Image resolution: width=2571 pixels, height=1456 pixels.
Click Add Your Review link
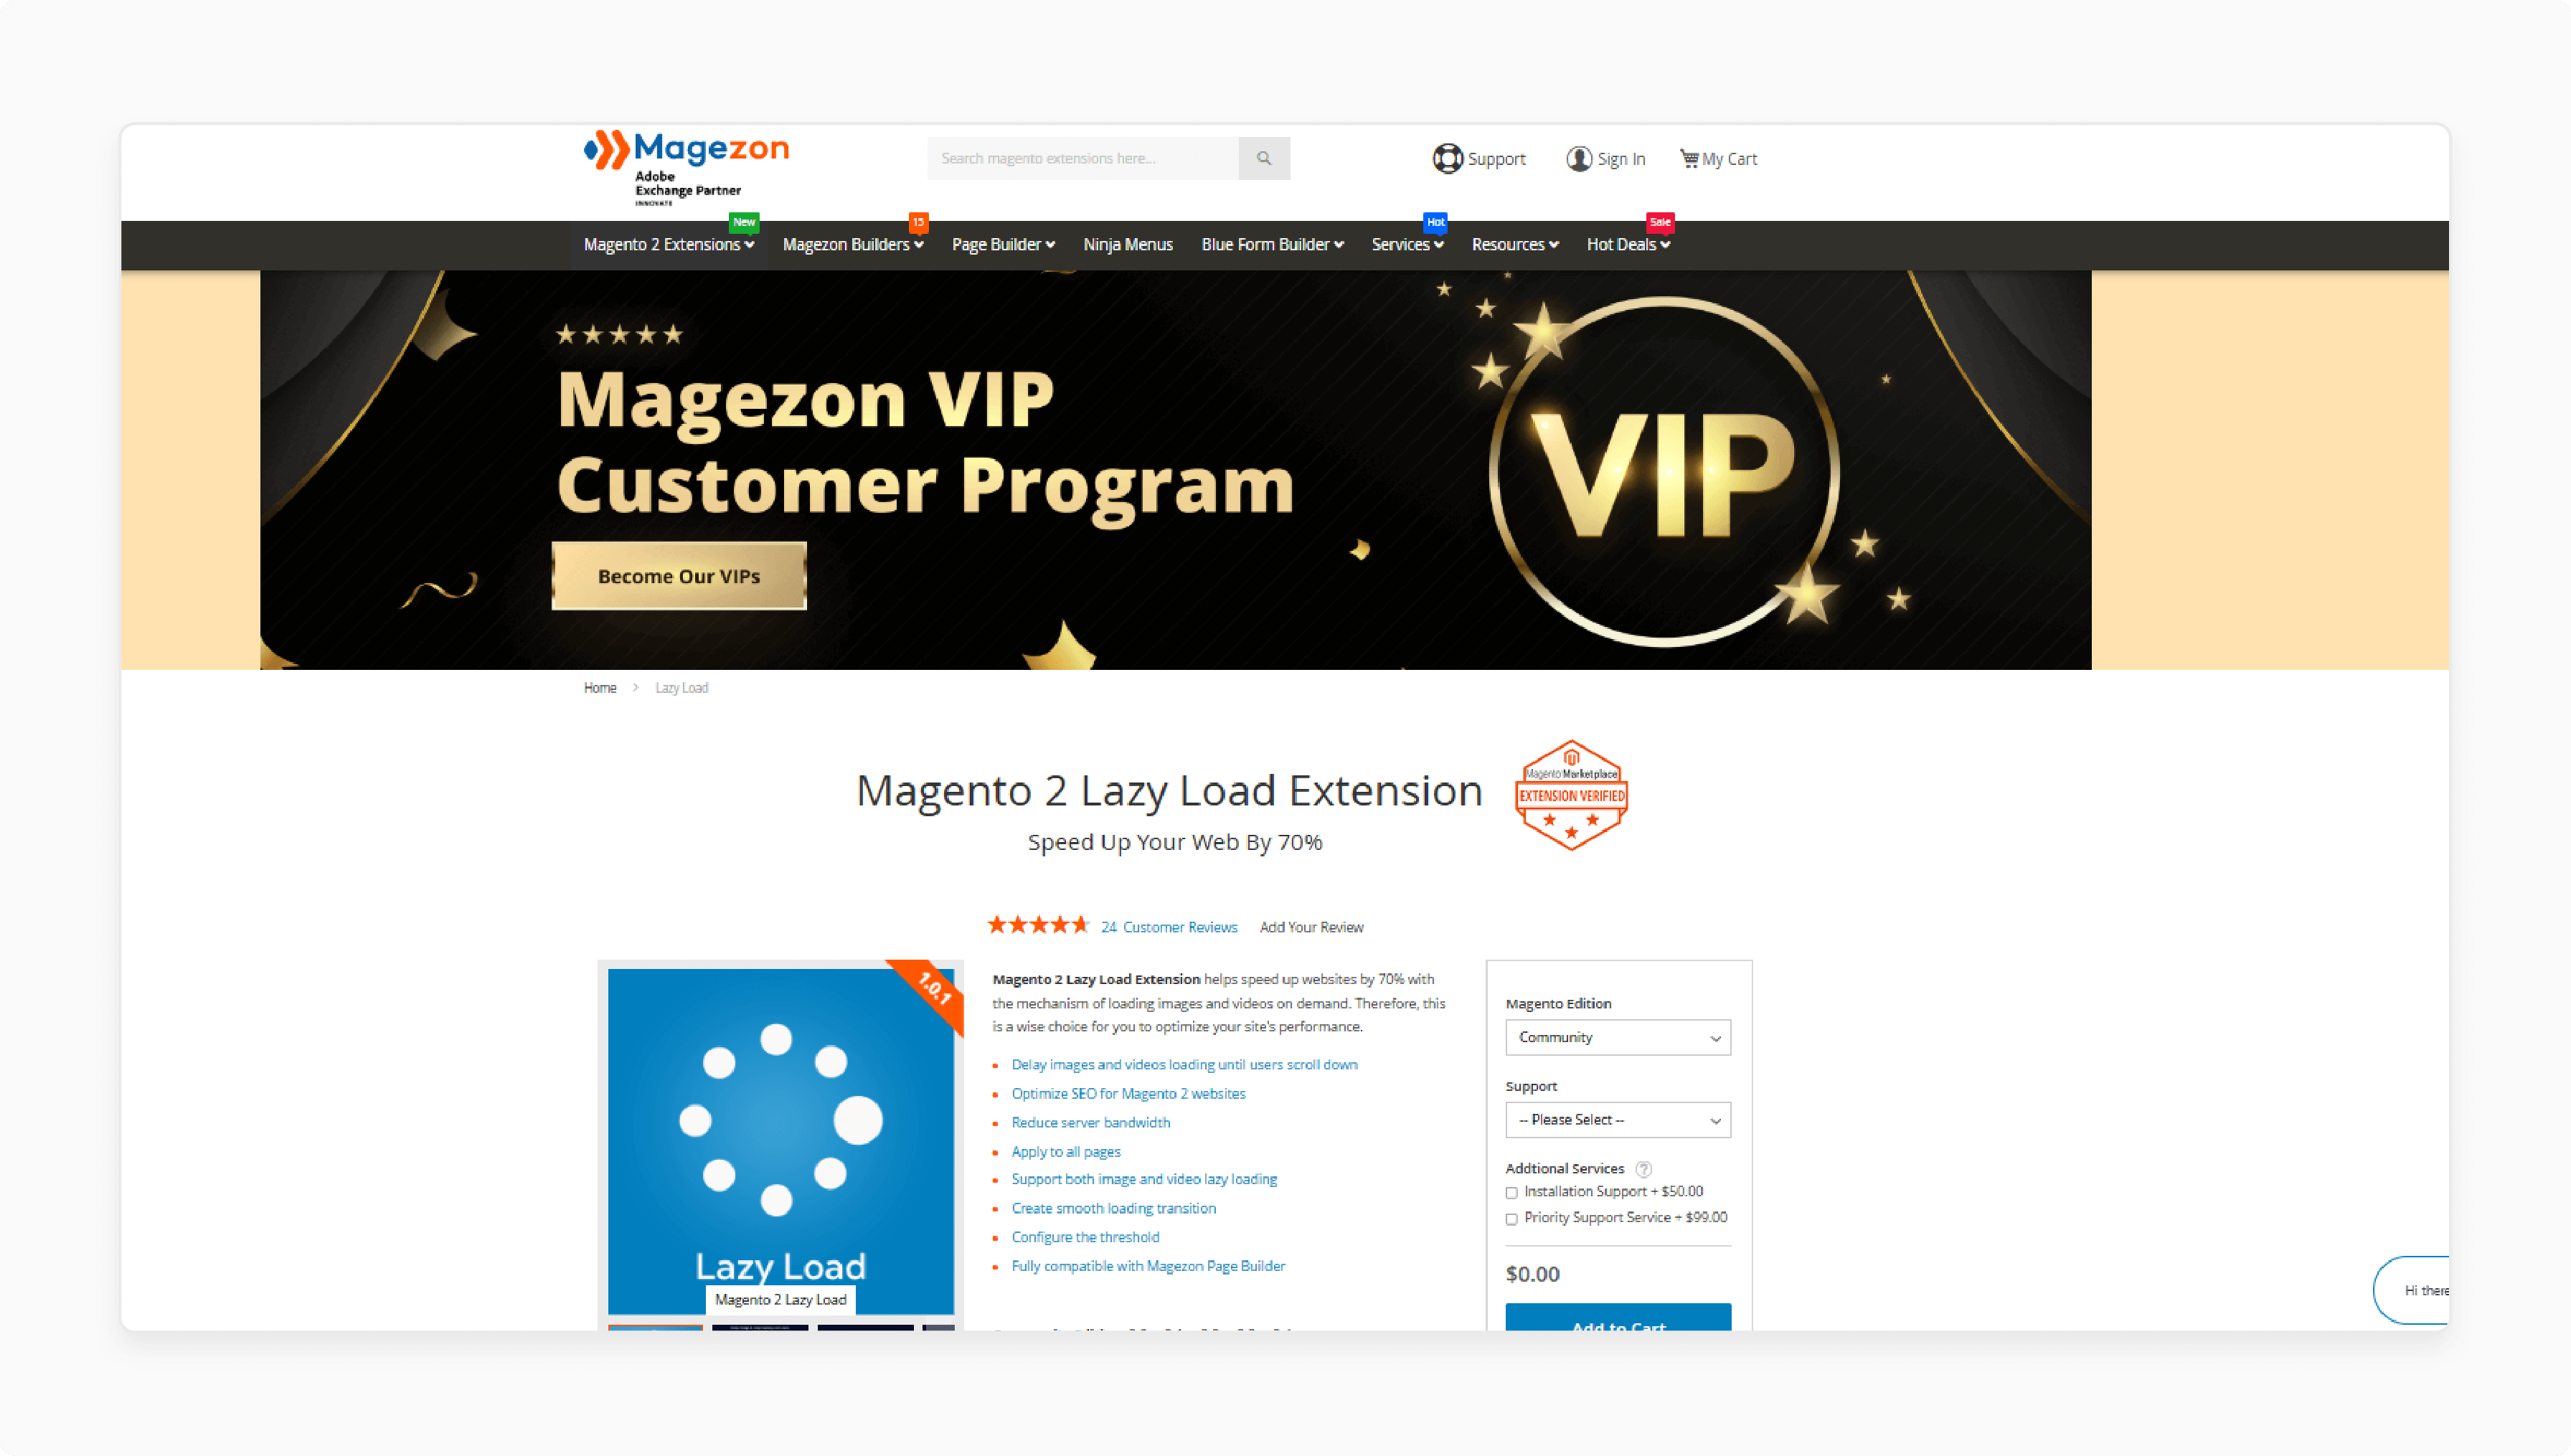1313,925
